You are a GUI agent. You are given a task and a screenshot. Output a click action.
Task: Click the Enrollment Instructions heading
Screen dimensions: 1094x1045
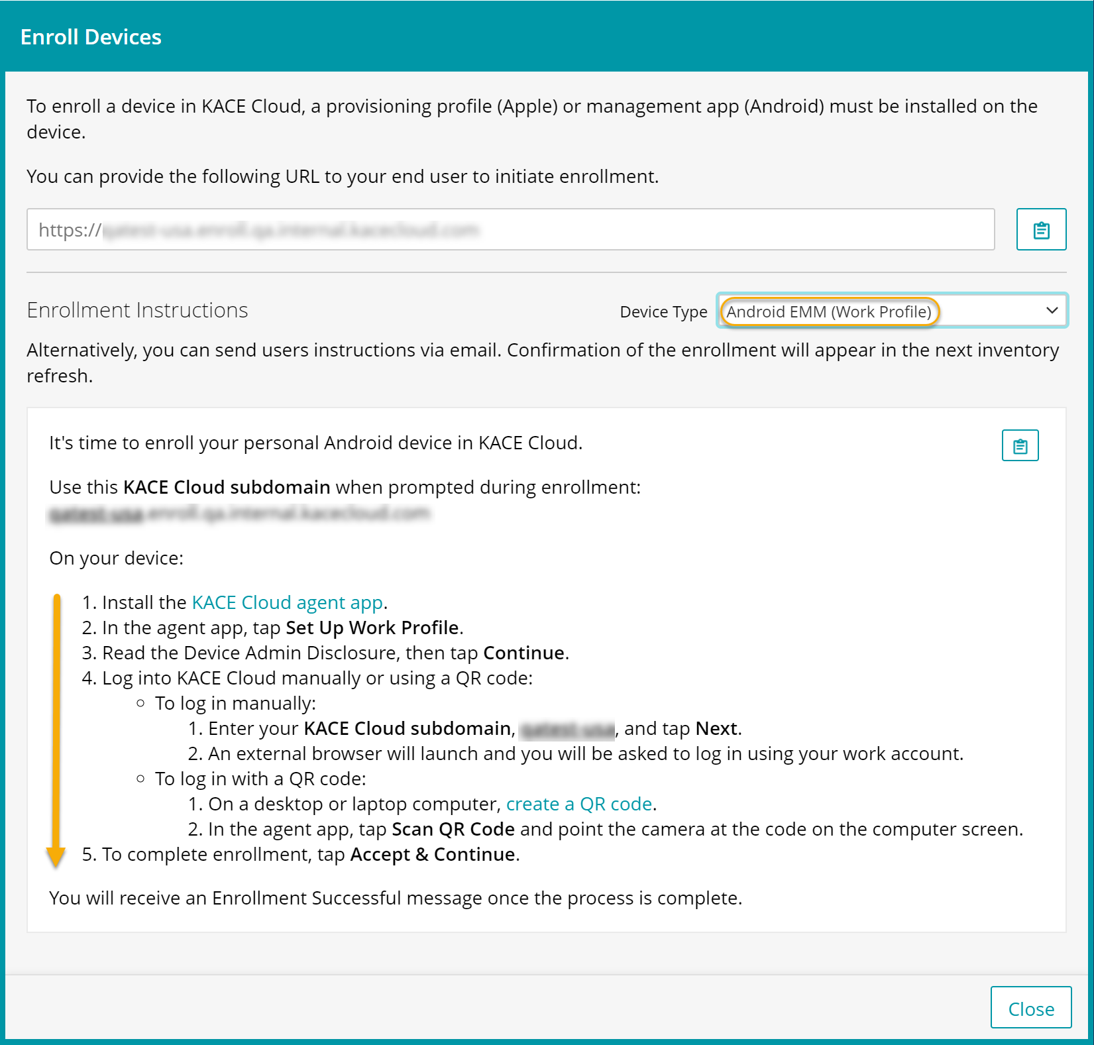(x=137, y=310)
